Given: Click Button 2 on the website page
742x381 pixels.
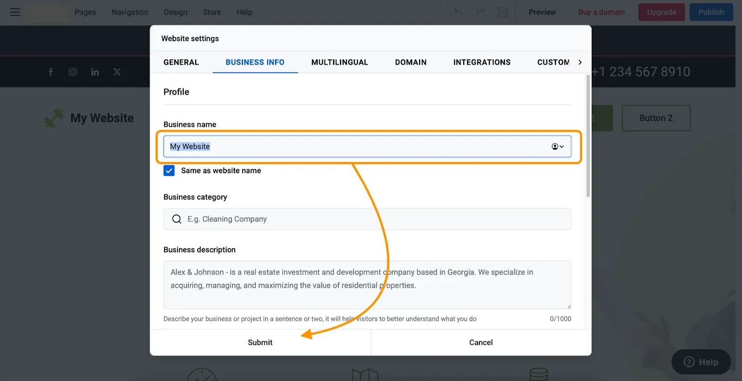Looking at the screenshot, I should (656, 118).
